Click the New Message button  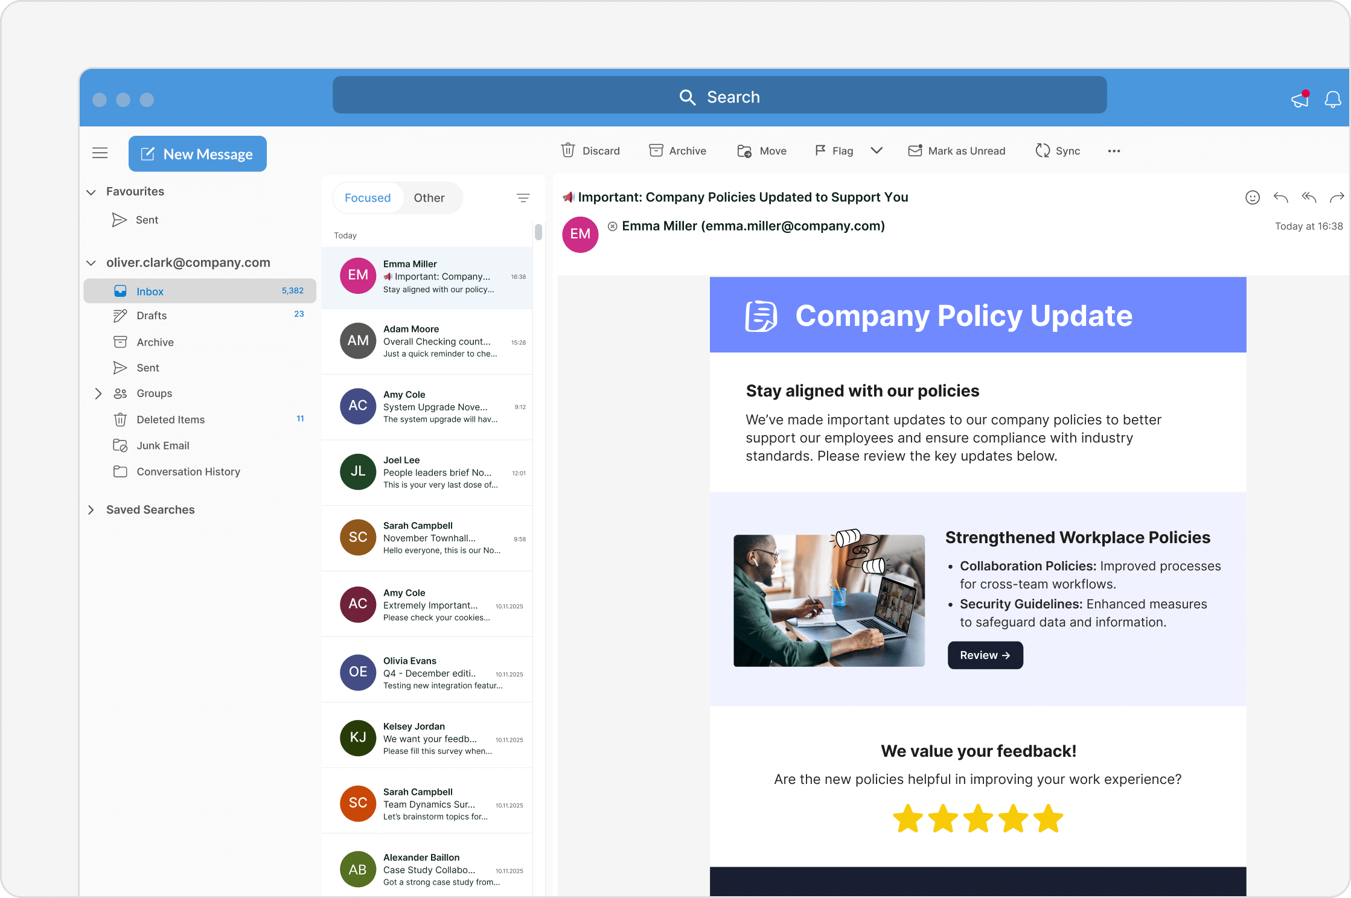pos(197,154)
